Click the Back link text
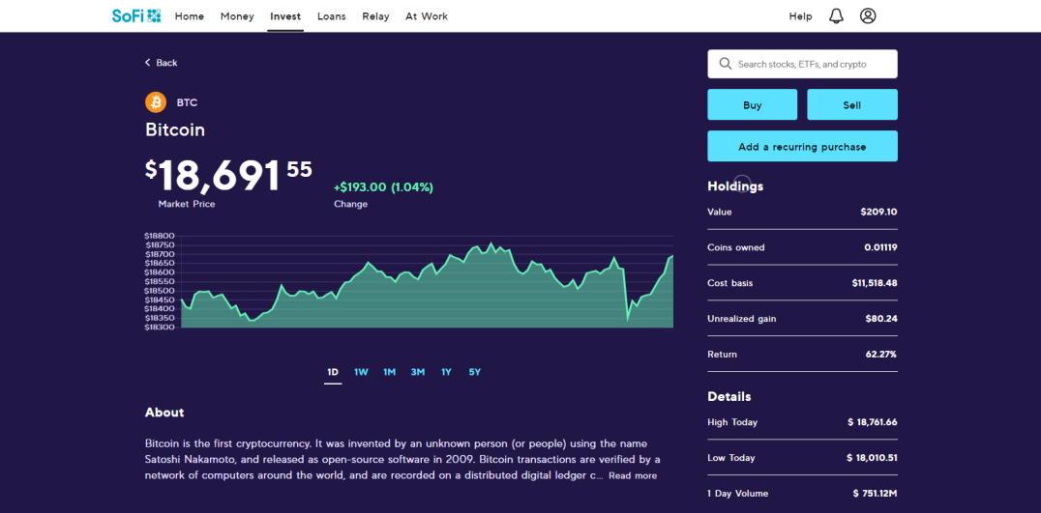This screenshot has width=1041, height=513. coord(166,63)
